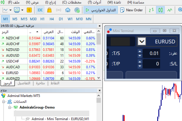Switch to candlestick chart view
The image size is (182, 121).
point(160,10)
